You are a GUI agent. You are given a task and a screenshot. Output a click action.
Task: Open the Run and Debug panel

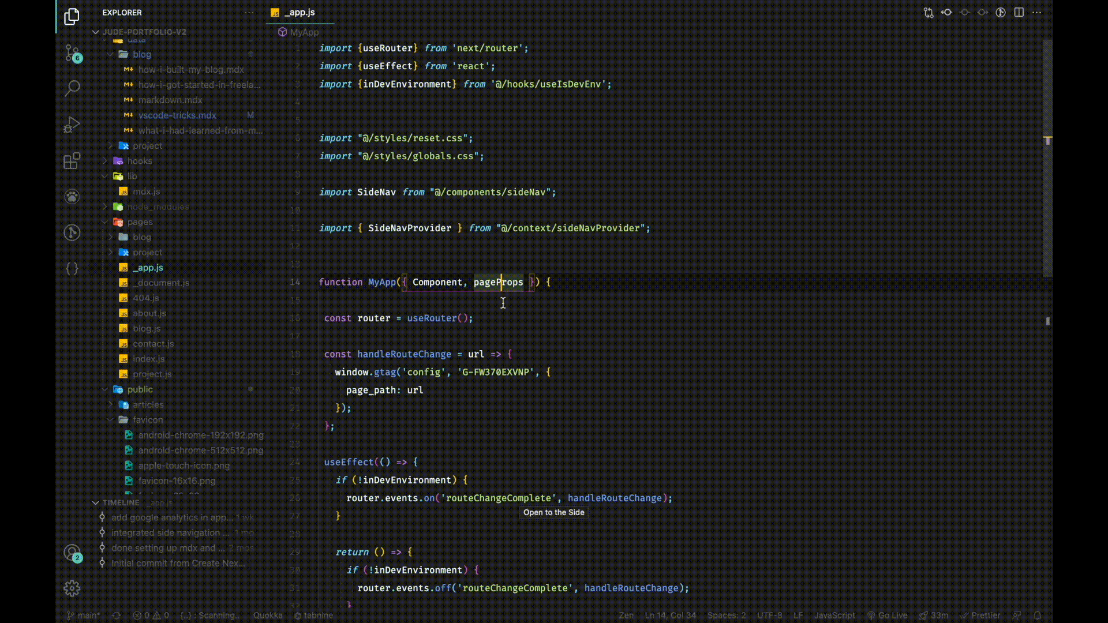click(72, 125)
